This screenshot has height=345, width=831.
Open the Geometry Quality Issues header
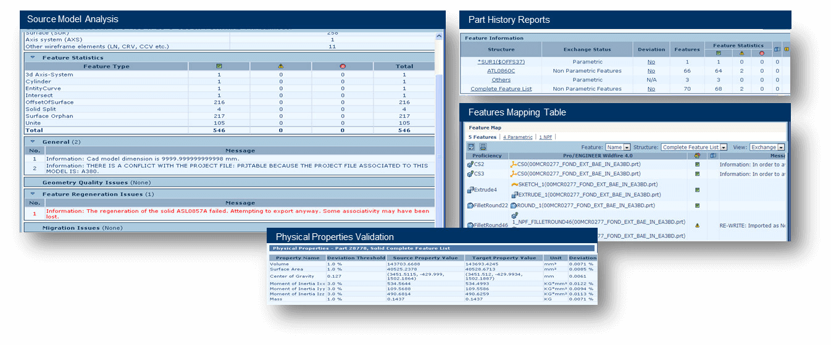point(228,183)
